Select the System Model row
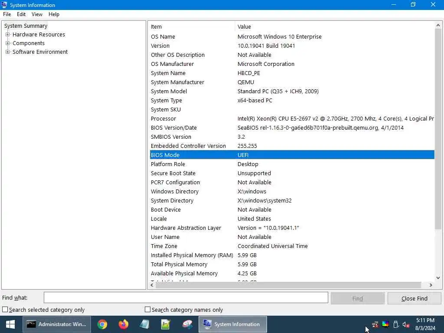 click(x=292, y=91)
